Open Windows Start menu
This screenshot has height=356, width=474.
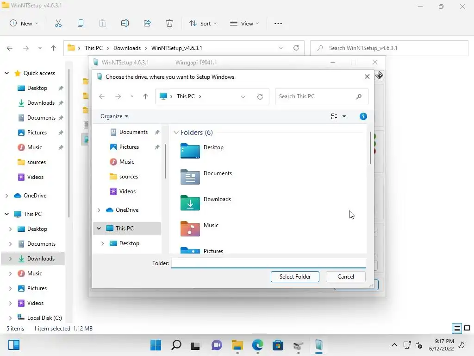tap(156, 345)
